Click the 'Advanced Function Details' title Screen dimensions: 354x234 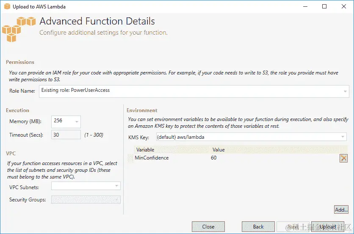click(x=97, y=21)
